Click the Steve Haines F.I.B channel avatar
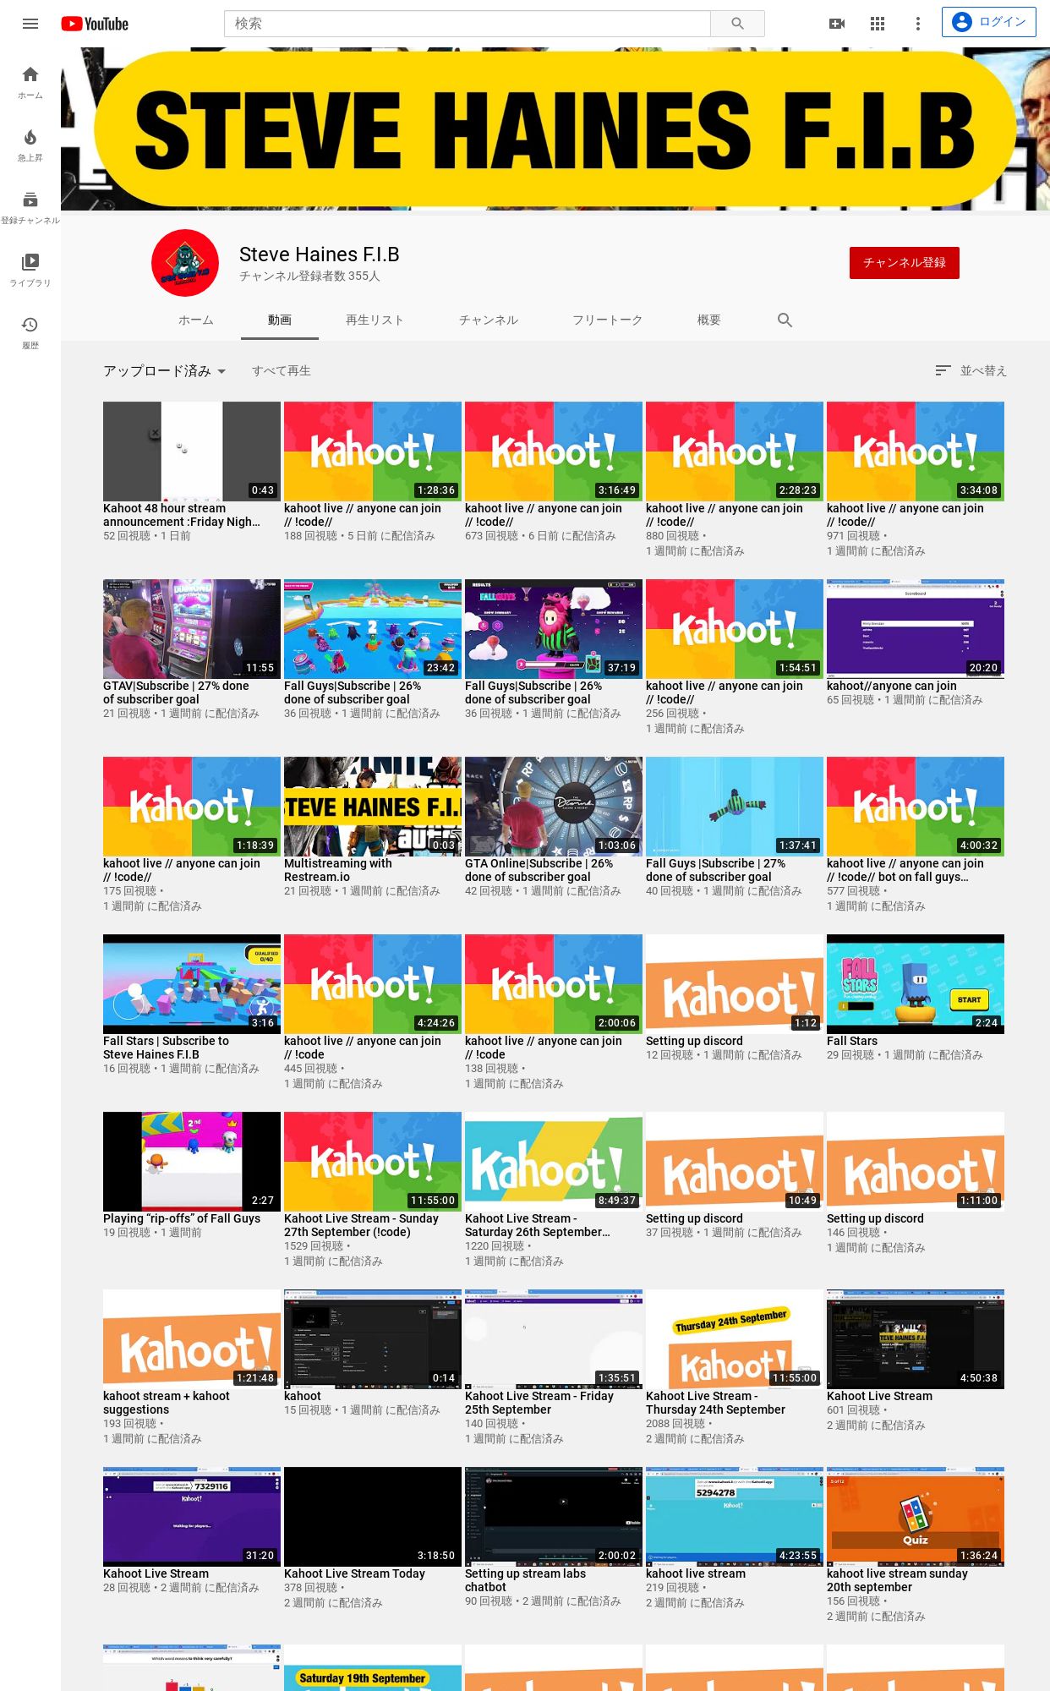Screen dimensions: 1050x1691 coord(185,263)
